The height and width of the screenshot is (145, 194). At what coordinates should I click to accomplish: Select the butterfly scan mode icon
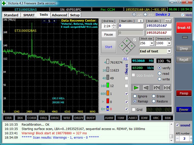(167, 88)
